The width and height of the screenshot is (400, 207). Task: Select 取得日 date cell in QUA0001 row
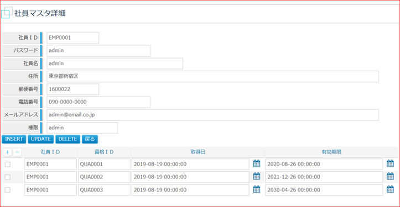click(190, 164)
